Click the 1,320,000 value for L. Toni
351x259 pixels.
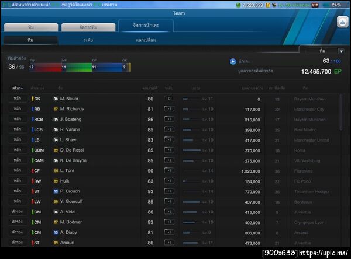coord(250,171)
